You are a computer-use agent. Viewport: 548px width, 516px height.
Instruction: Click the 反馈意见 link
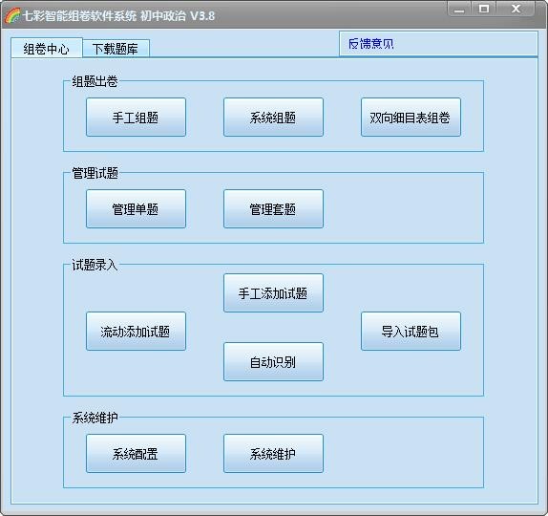coord(370,44)
